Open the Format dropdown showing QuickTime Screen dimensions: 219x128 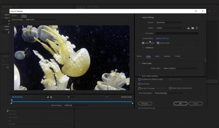pos(170,22)
